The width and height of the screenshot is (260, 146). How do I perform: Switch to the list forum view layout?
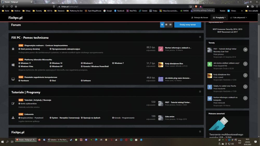[170, 24]
